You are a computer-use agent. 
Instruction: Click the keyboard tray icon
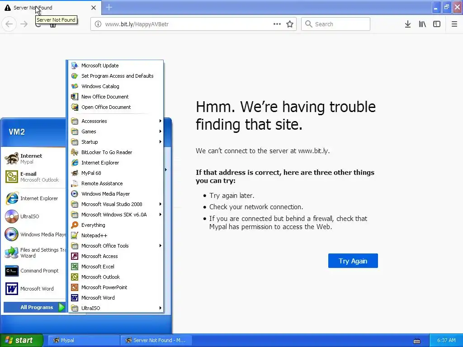click(x=417, y=341)
